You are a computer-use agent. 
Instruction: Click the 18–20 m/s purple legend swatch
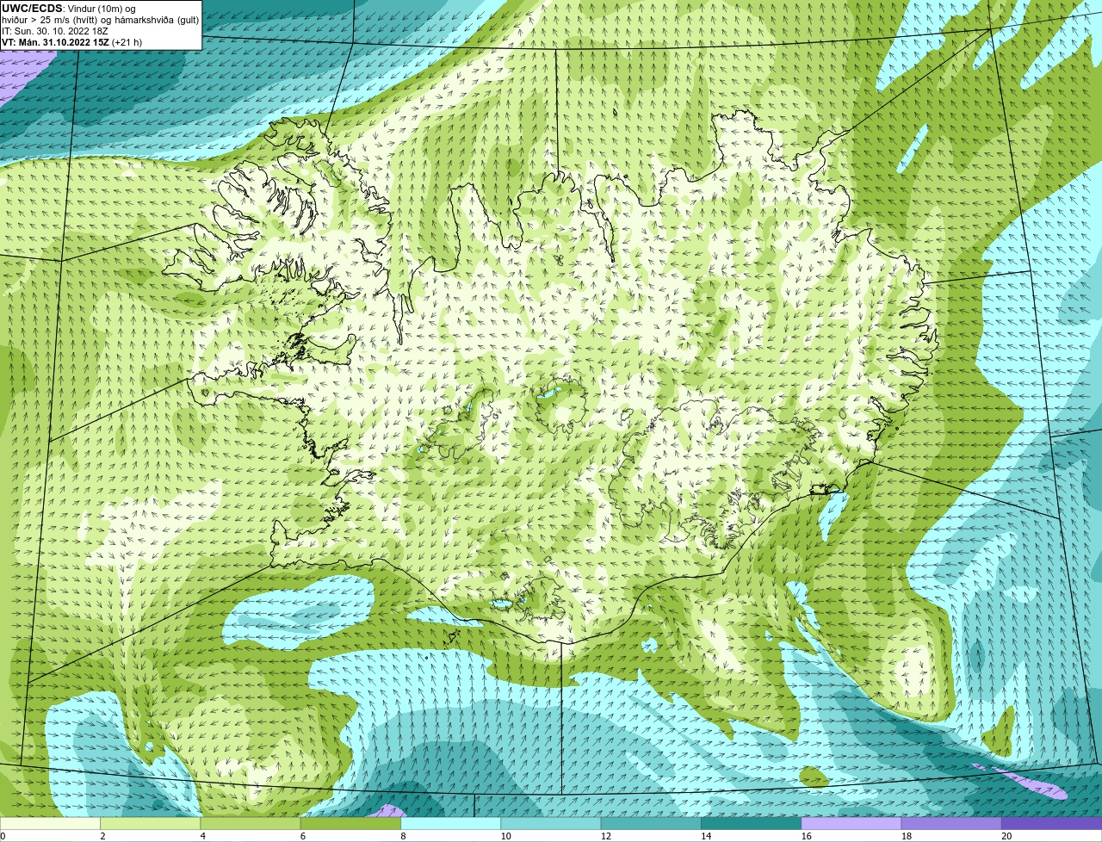951,824
